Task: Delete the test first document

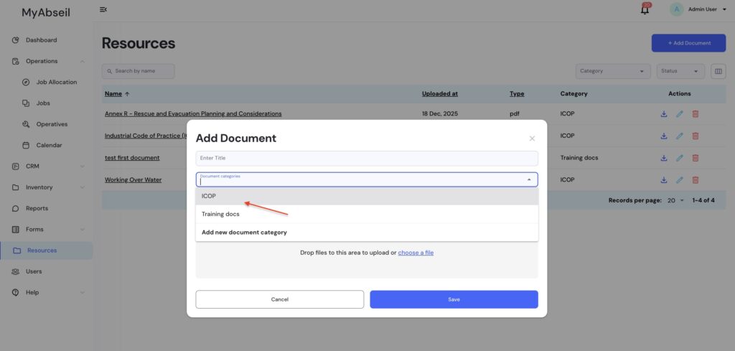Action: (695, 158)
